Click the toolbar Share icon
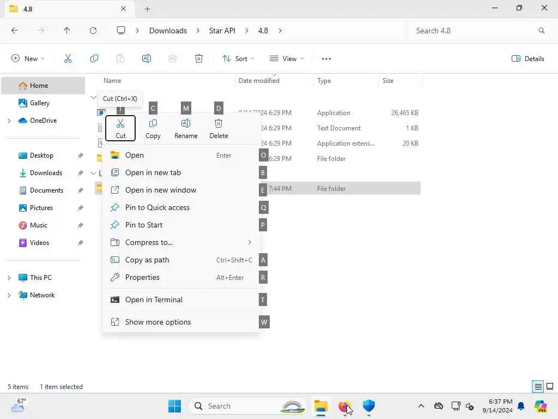The image size is (558, 419). (173, 58)
